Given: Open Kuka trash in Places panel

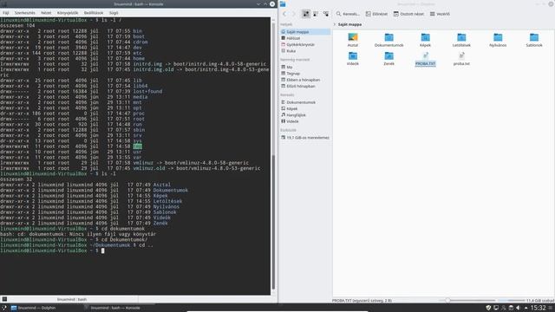Looking at the screenshot, I should tap(305, 51).
